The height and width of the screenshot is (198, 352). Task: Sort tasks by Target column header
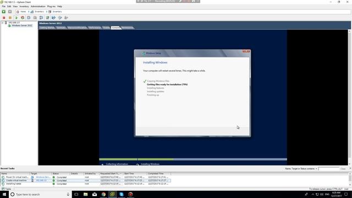tap(41, 174)
